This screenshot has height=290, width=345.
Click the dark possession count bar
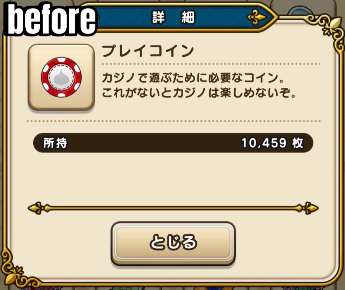pyautogui.click(x=173, y=143)
